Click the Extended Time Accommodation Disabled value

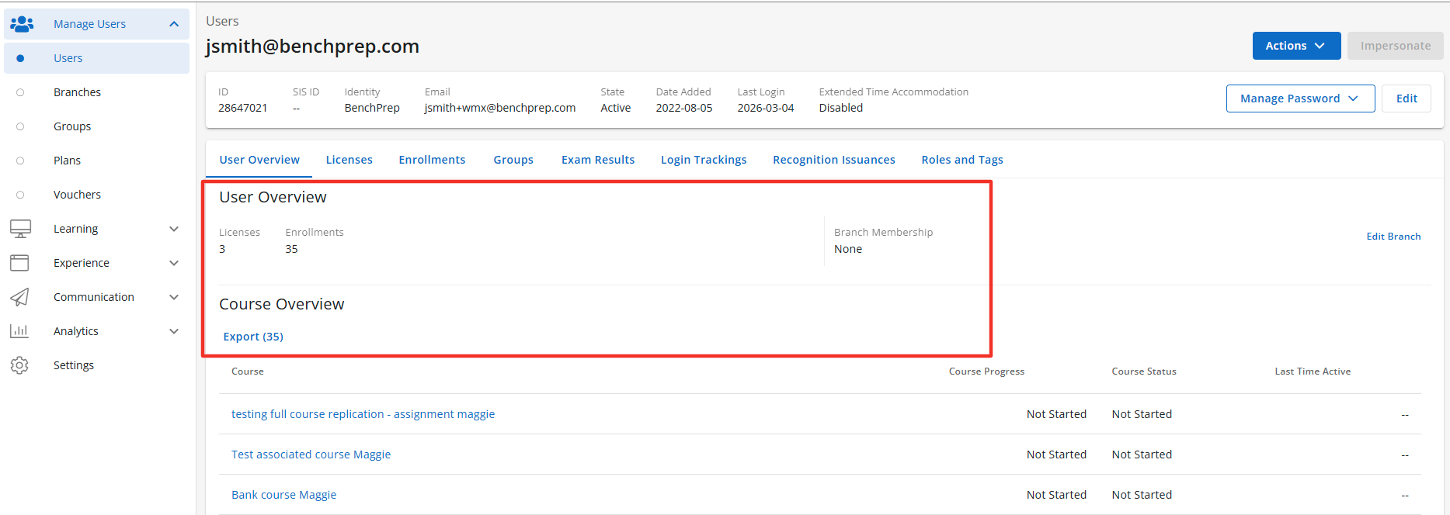(841, 108)
